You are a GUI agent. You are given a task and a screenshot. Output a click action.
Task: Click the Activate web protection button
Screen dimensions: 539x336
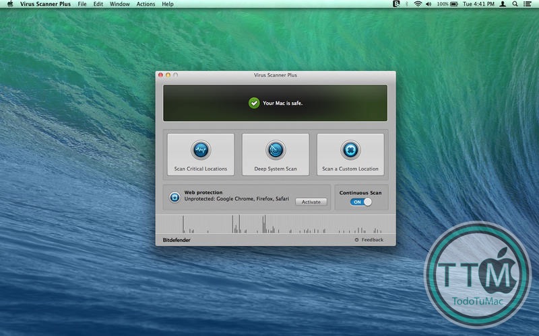tap(311, 202)
